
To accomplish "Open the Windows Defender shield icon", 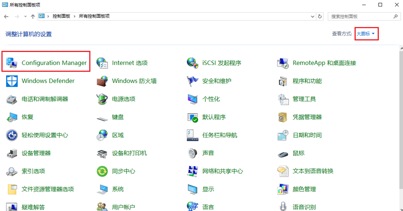I will pos(12,81).
